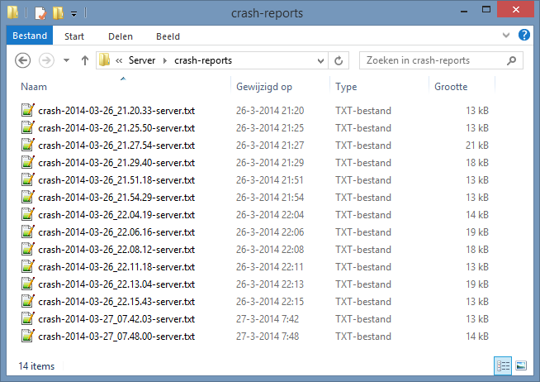Click file icon of crash-2014-03-26_21.20.33-server.txt
540x382 pixels.
click(28, 111)
